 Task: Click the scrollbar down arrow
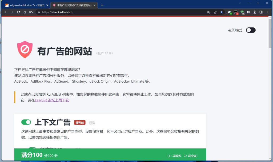pyautogui.click(x=270, y=159)
